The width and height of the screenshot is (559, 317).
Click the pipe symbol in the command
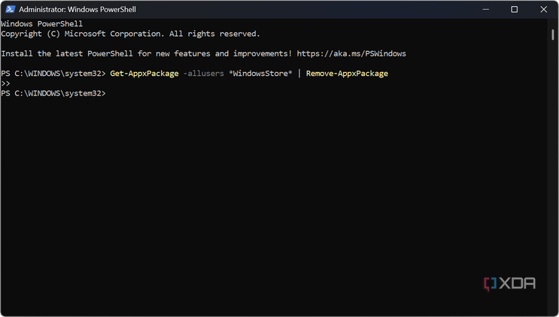point(299,74)
